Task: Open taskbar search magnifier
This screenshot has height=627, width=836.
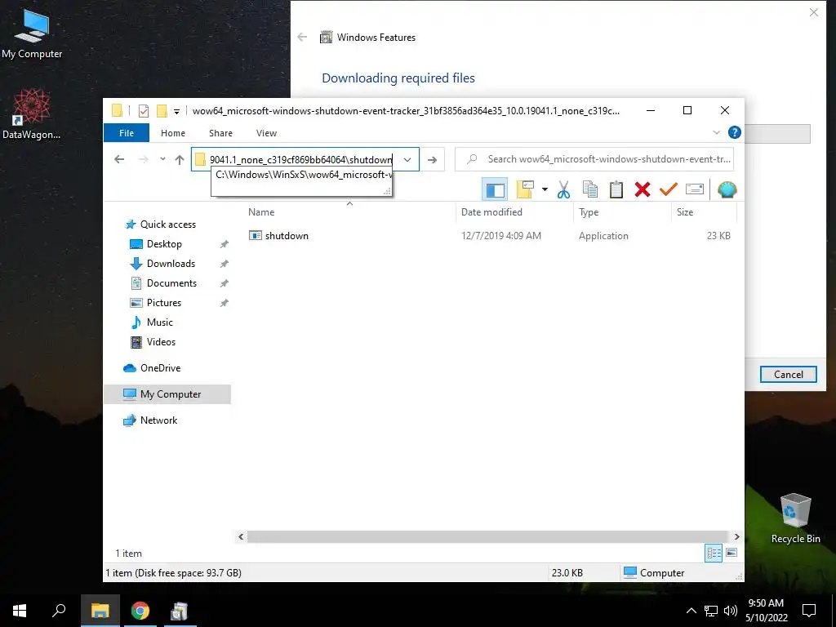Action: (59, 611)
